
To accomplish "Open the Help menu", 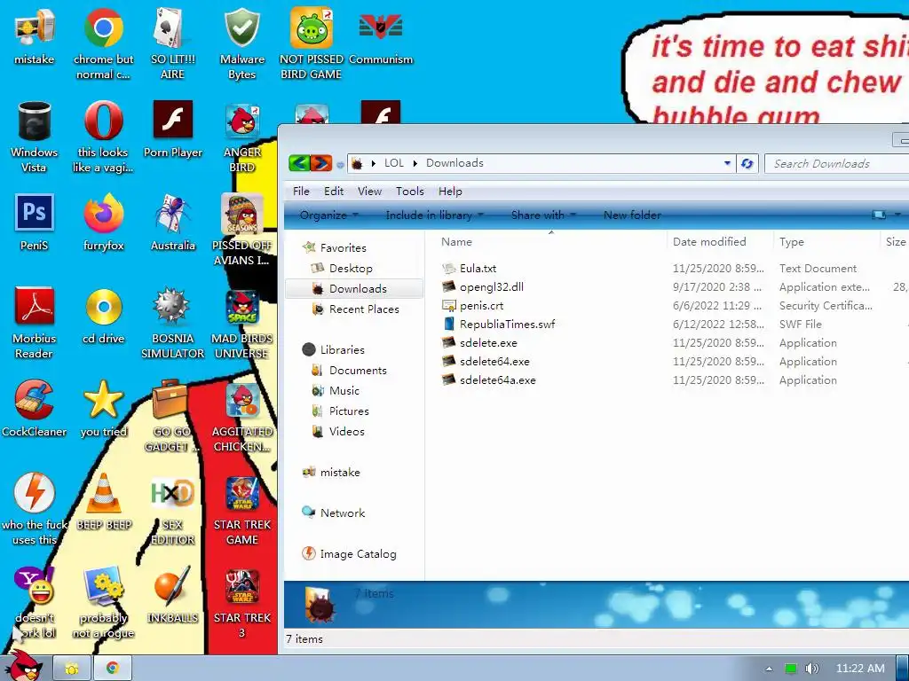I will (x=450, y=192).
